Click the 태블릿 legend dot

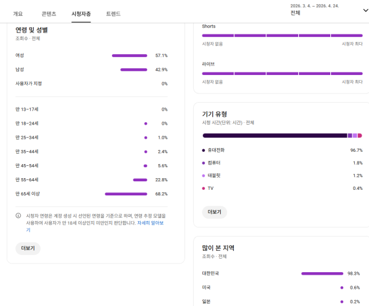coord(204,176)
